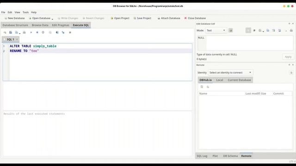The height and width of the screenshot is (166, 296).
Task: Click the Import from file icon in cell editor
Action: coord(273,30)
